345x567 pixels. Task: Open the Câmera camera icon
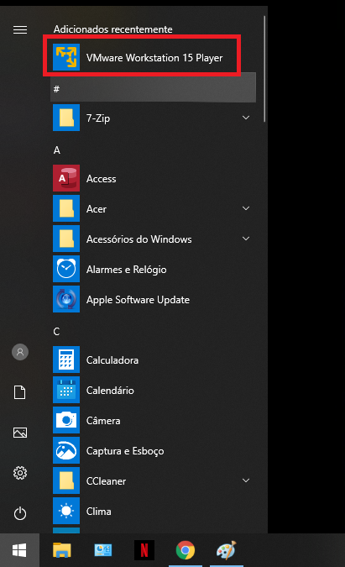(66, 420)
